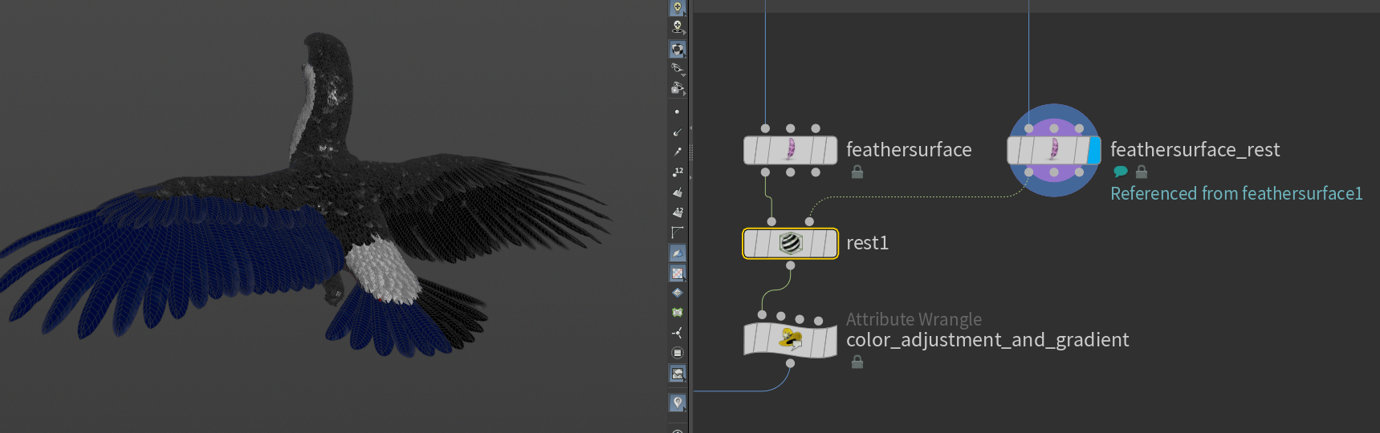Select the Attribute Wrangle node cowboy hat icon
The image size is (1380, 433).
pyautogui.click(x=791, y=339)
